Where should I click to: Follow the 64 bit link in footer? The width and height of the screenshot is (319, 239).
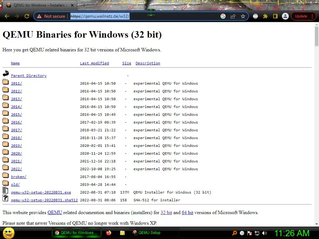point(187,213)
